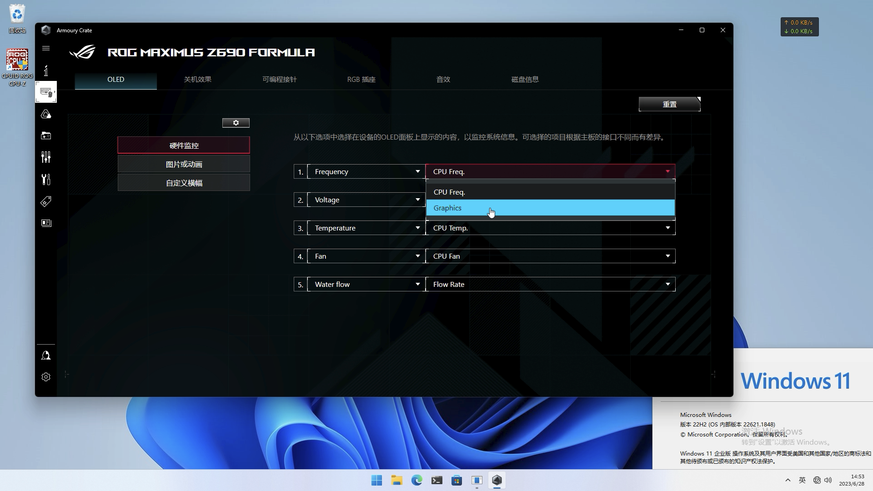Screen dimensions: 873x491
Task: Switch to the 关机效果 tab
Action: 198,80
